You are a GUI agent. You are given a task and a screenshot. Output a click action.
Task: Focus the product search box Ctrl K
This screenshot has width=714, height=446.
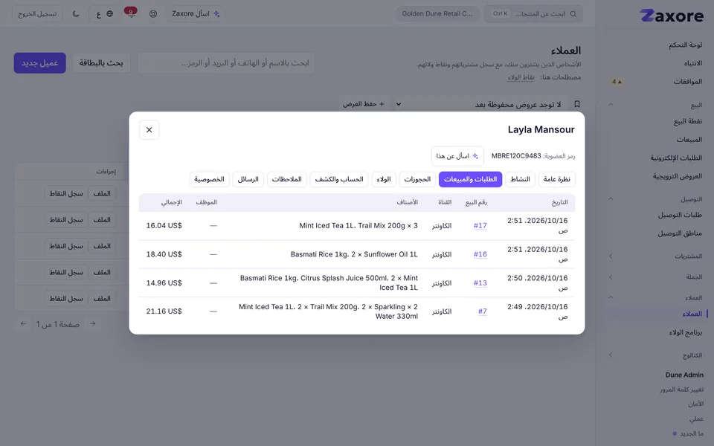pos(533,13)
